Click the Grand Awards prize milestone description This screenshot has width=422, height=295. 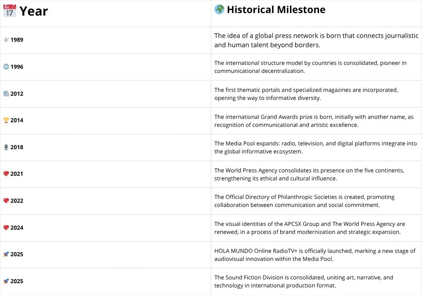[314, 121]
